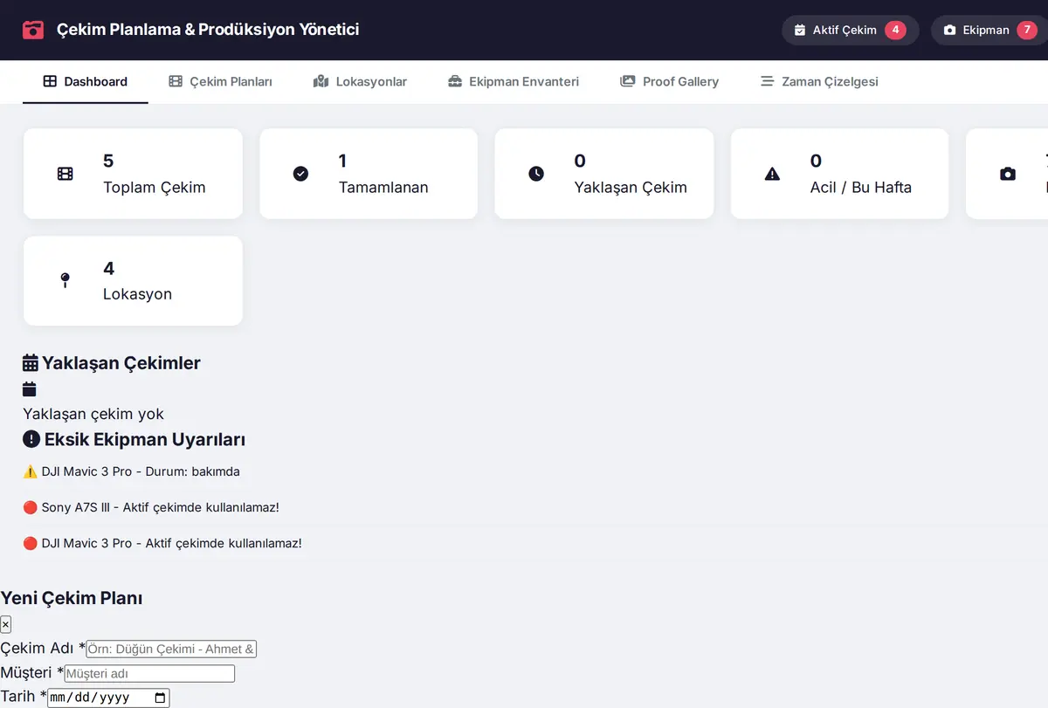Select the Tarih date field
1048x708 pixels.
pyautogui.click(x=108, y=698)
